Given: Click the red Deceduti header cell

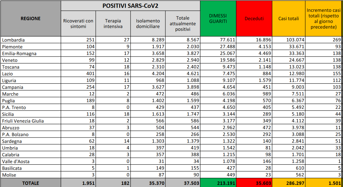Looking at the screenshot, I should pos(254,19).
